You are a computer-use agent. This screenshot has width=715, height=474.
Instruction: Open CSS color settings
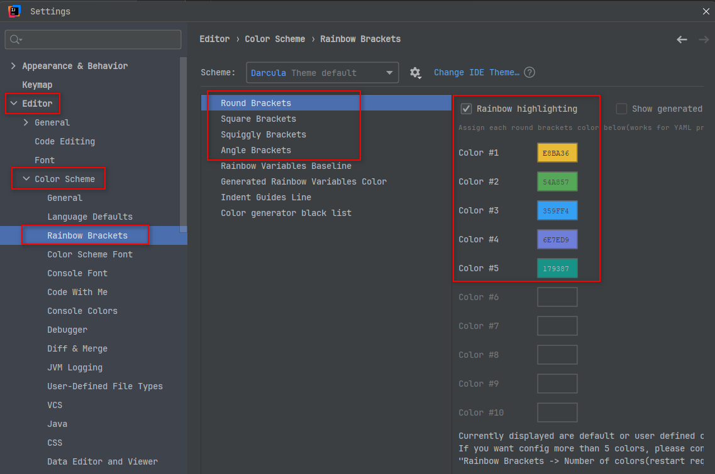[x=55, y=443]
